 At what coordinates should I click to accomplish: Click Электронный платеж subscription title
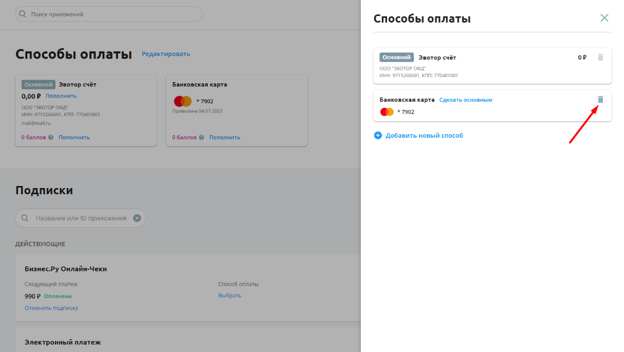(x=63, y=342)
